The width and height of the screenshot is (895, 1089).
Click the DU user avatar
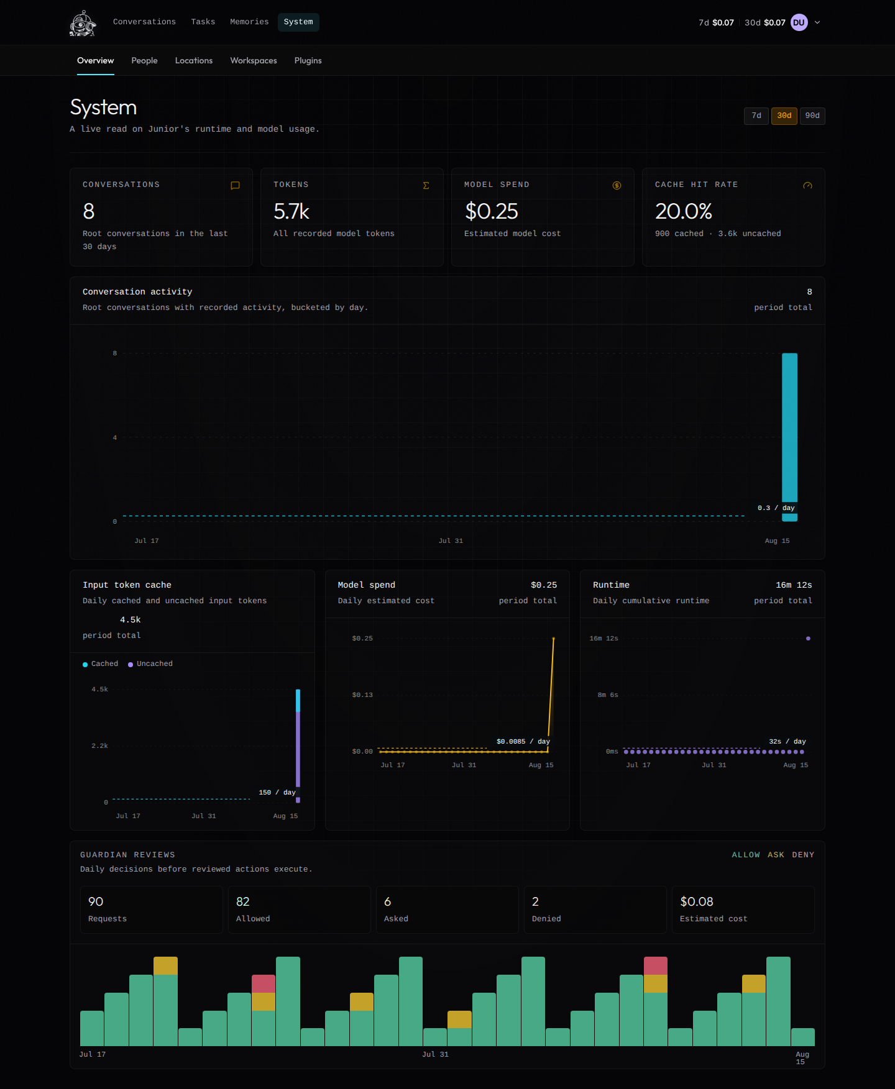[799, 22]
